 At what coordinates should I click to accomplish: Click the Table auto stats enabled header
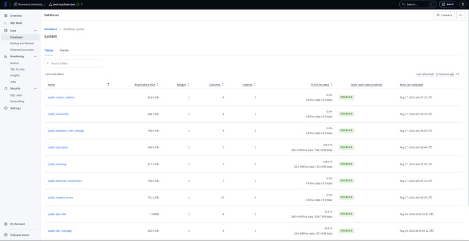point(366,85)
